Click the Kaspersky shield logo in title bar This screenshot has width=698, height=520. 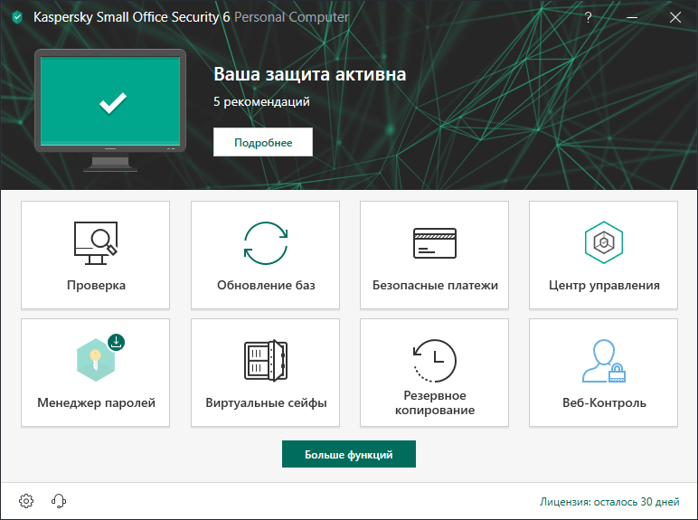[17, 17]
